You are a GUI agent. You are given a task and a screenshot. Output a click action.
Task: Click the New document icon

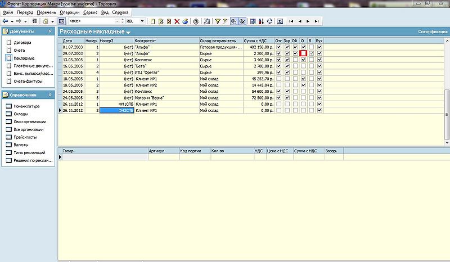(x=153, y=21)
